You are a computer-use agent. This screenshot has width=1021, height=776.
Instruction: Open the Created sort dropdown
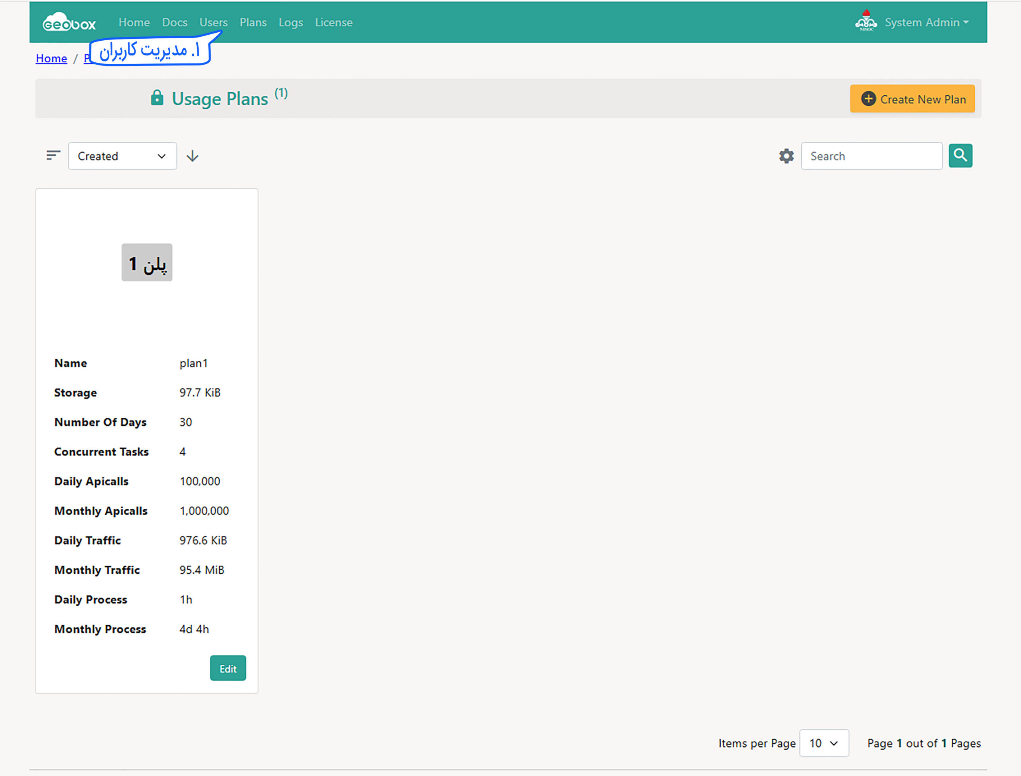pyautogui.click(x=122, y=156)
